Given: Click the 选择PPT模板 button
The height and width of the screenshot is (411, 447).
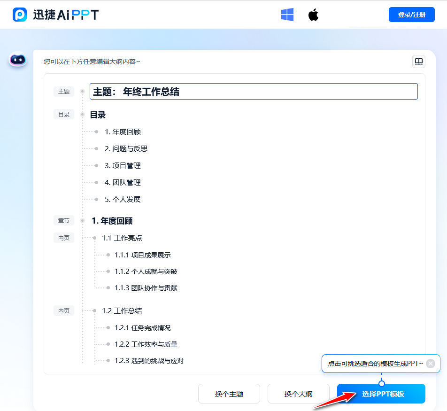Looking at the screenshot, I should coord(381,394).
